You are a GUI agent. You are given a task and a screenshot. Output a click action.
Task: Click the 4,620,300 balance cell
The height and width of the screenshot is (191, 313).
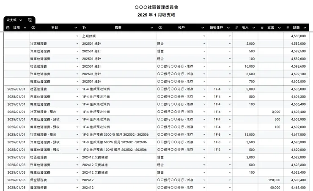click(x=296, y=142)
